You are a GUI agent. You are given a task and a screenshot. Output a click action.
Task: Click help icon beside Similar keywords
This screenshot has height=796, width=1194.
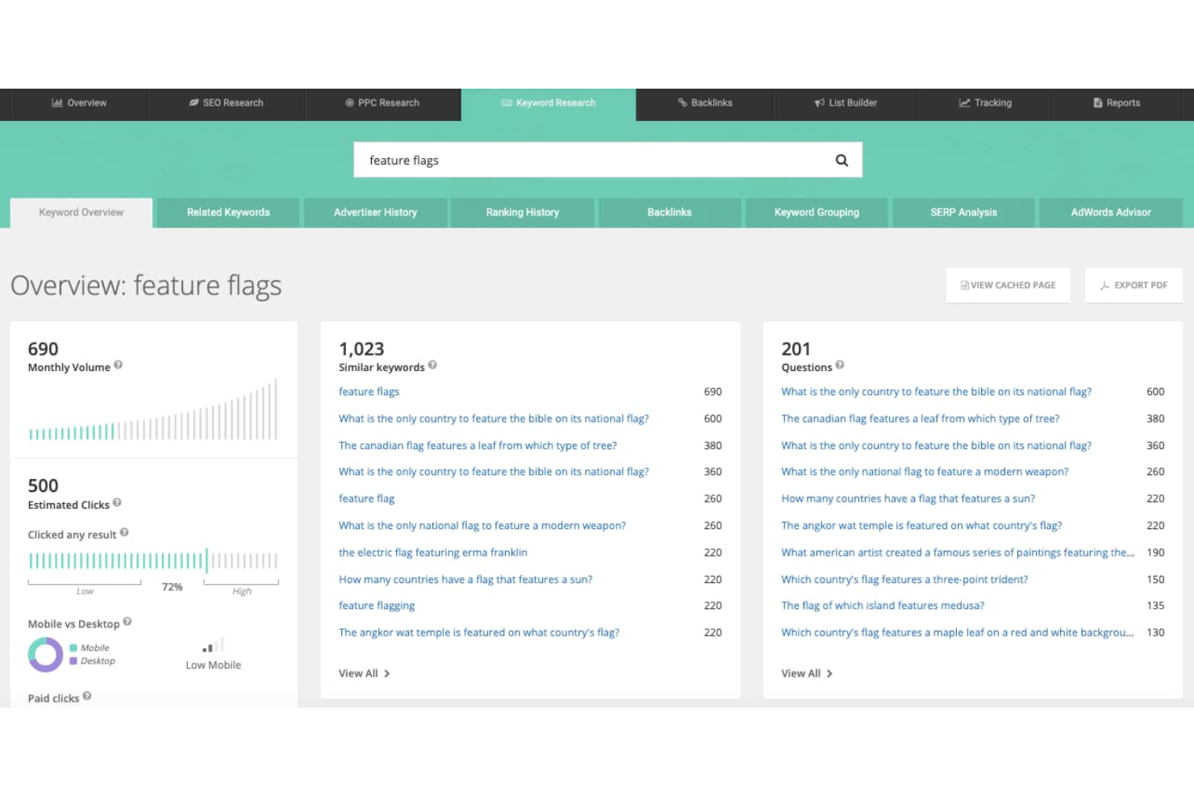(x=432, y=365)
